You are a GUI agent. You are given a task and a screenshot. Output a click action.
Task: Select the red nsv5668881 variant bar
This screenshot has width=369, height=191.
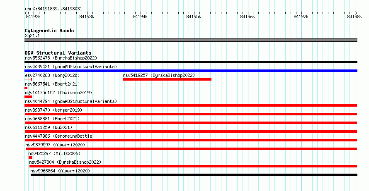191,123
